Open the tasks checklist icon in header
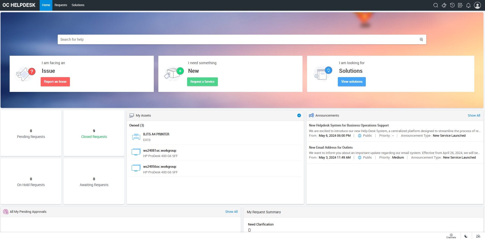Viewport: 485px width, 239px height. click(x=460, y=5)
